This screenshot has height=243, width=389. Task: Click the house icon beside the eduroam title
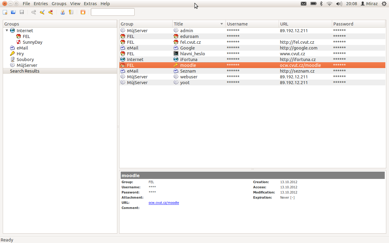point(176,36)
